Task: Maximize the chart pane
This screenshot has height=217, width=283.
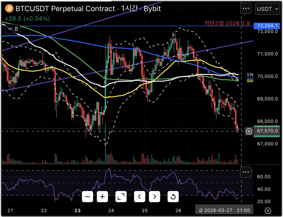Action: pyautogui.click(x=121, y=197)
